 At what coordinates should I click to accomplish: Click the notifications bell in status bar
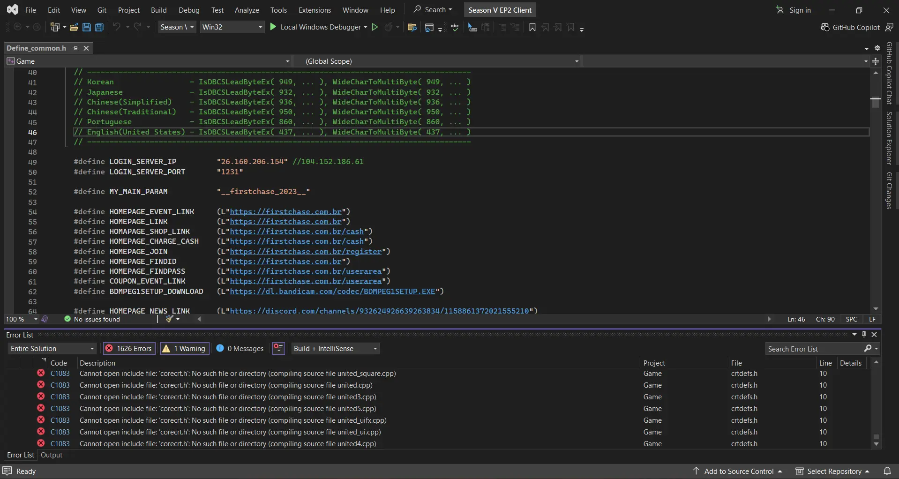(x=887, y=471)
